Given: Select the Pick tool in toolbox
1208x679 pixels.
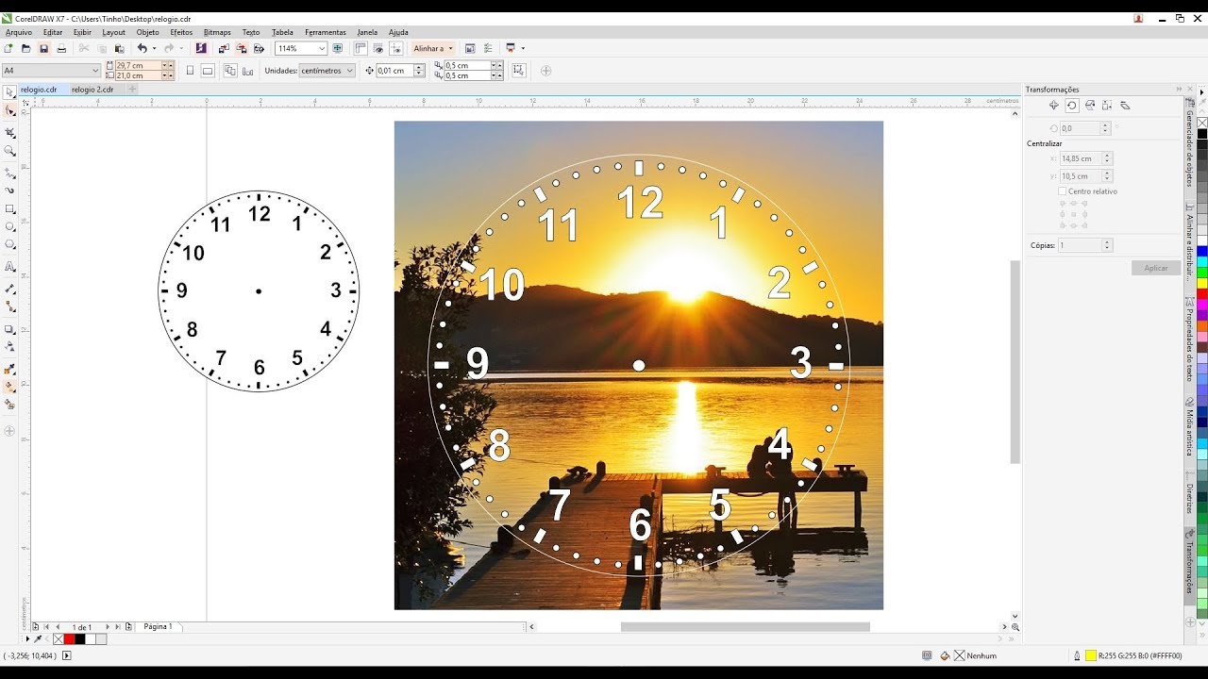Looking at the screenshot, I should (10, 92).
